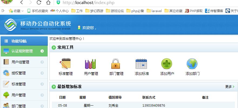
Task: Click the browser home icon
Action: (x=48, y=3)
